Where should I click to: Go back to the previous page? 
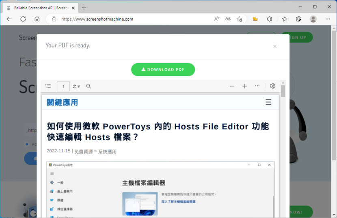pyautogui.click(x=9, y=19)
